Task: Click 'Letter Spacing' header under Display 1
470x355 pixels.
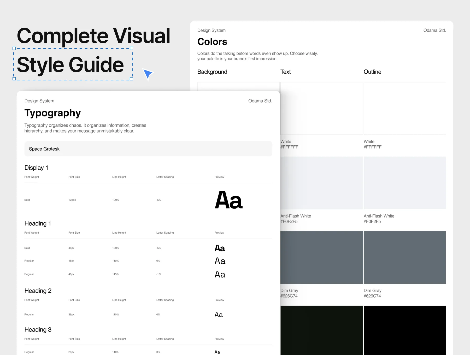Action: pos(165,177)
